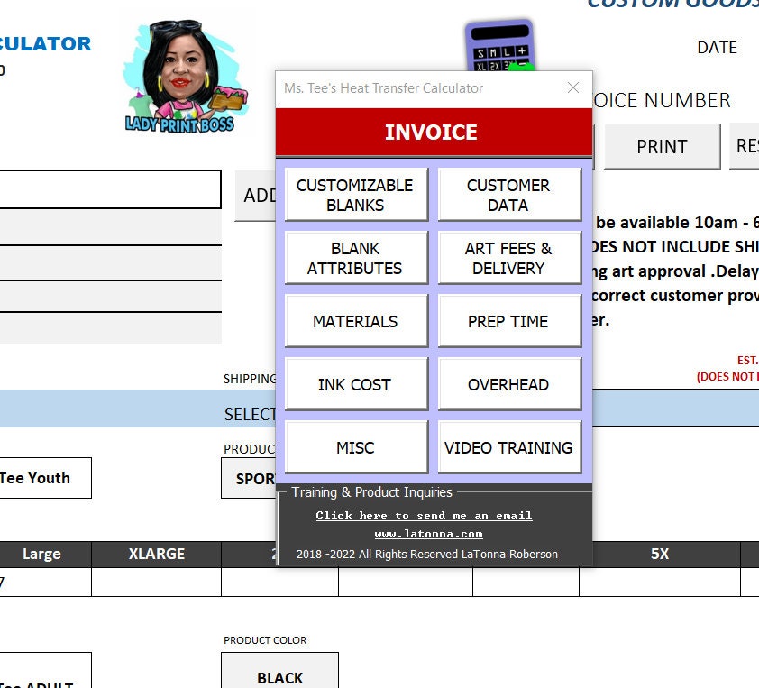This screenshot has height=688, width=759.
Task: Open the BLANK ATTRIBUTES panel
Action: click(355, 257)
